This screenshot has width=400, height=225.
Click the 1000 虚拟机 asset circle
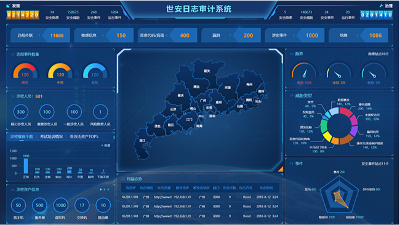61,205
